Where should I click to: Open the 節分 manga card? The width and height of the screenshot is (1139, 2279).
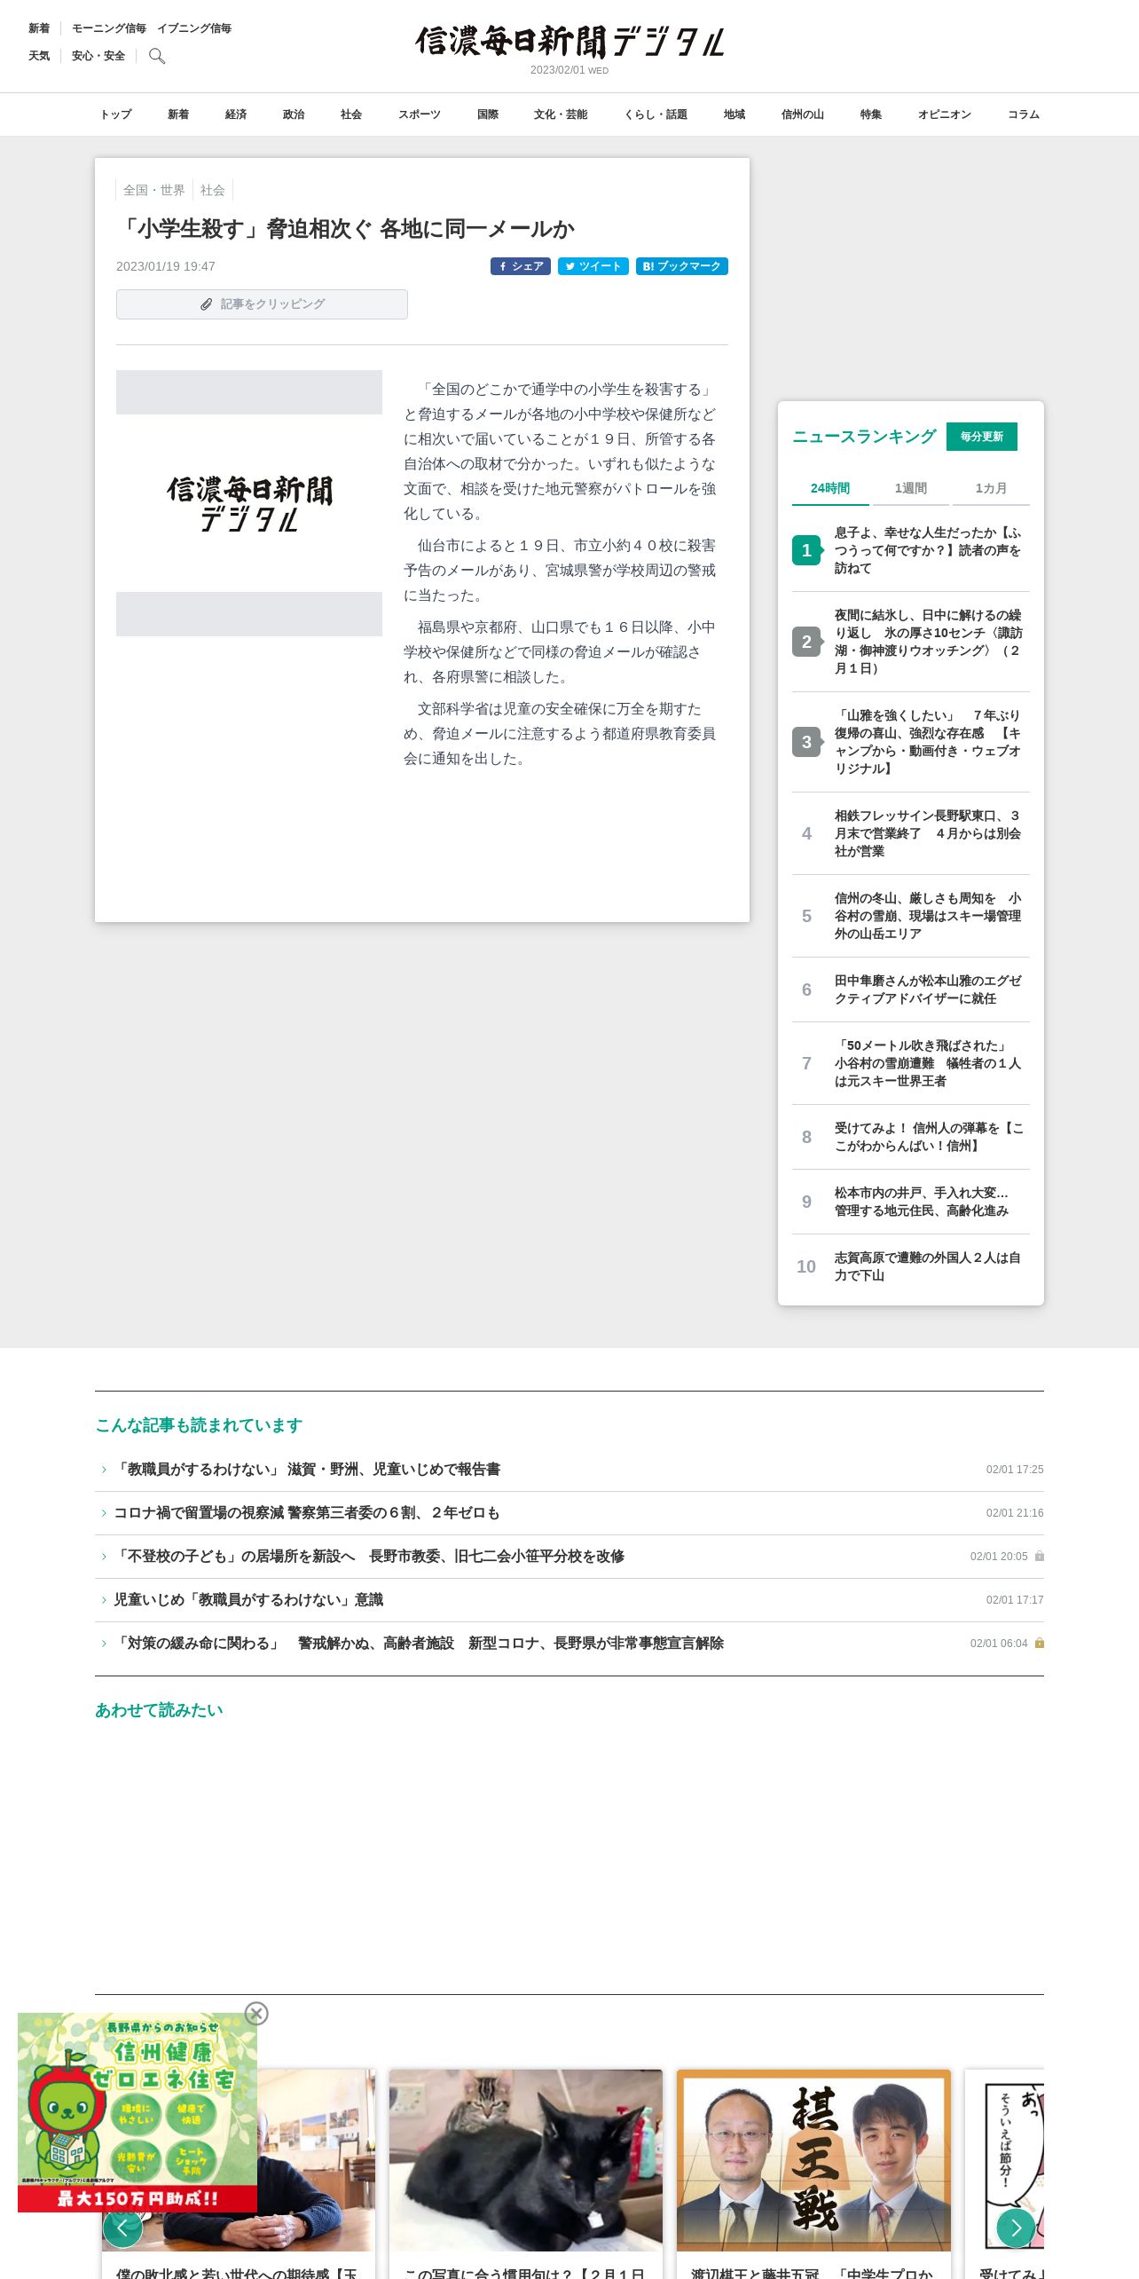1004,2173
